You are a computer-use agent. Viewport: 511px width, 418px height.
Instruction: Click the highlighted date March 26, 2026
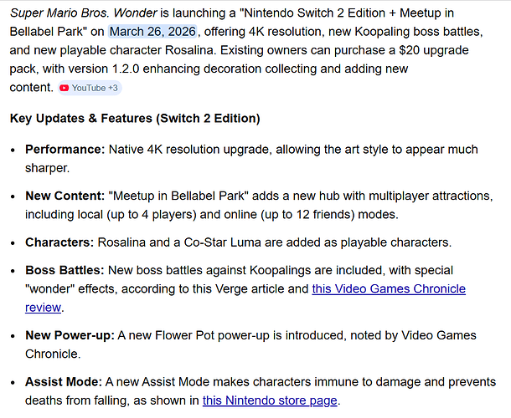point(153,31)
